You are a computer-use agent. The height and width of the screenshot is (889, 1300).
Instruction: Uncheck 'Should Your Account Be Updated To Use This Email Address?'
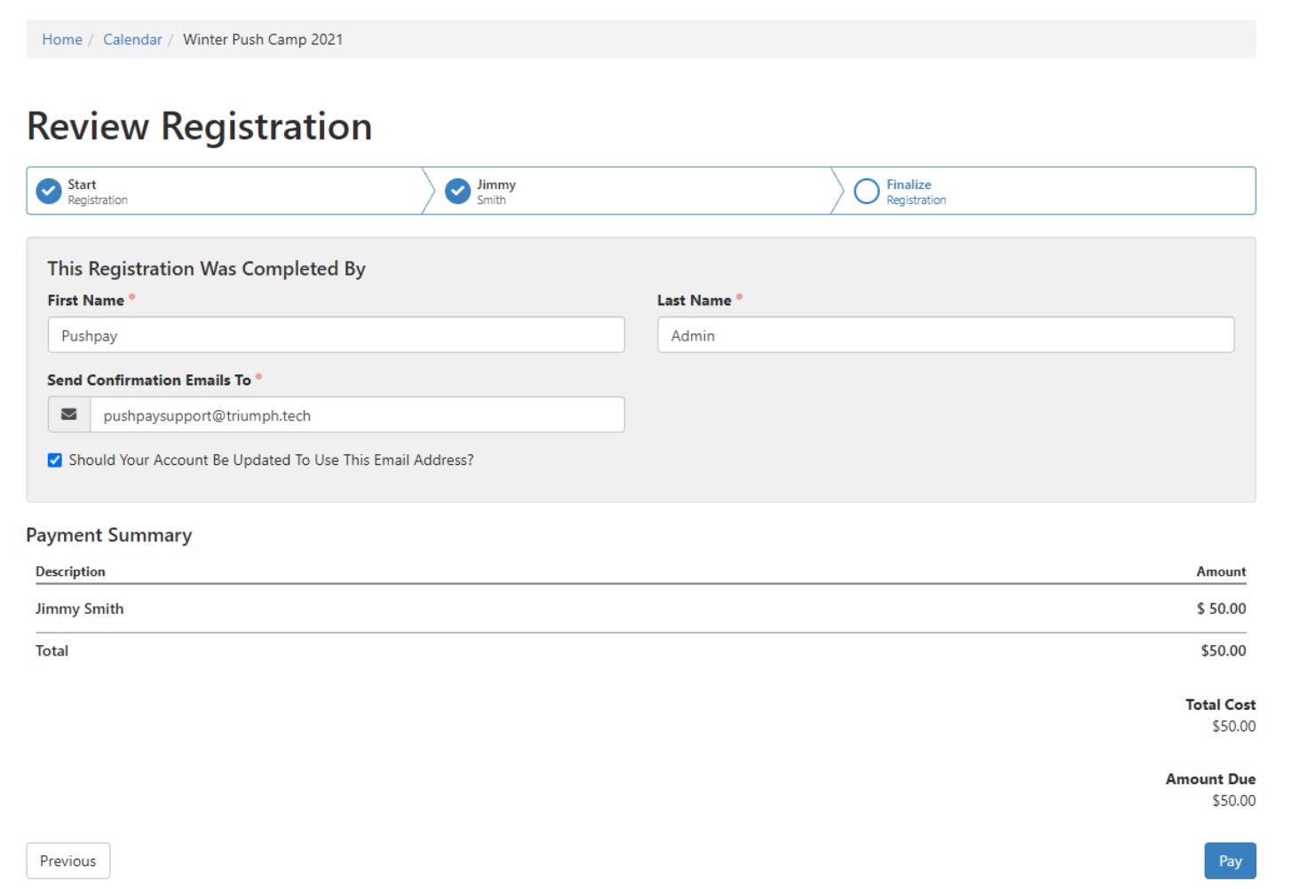54,460
